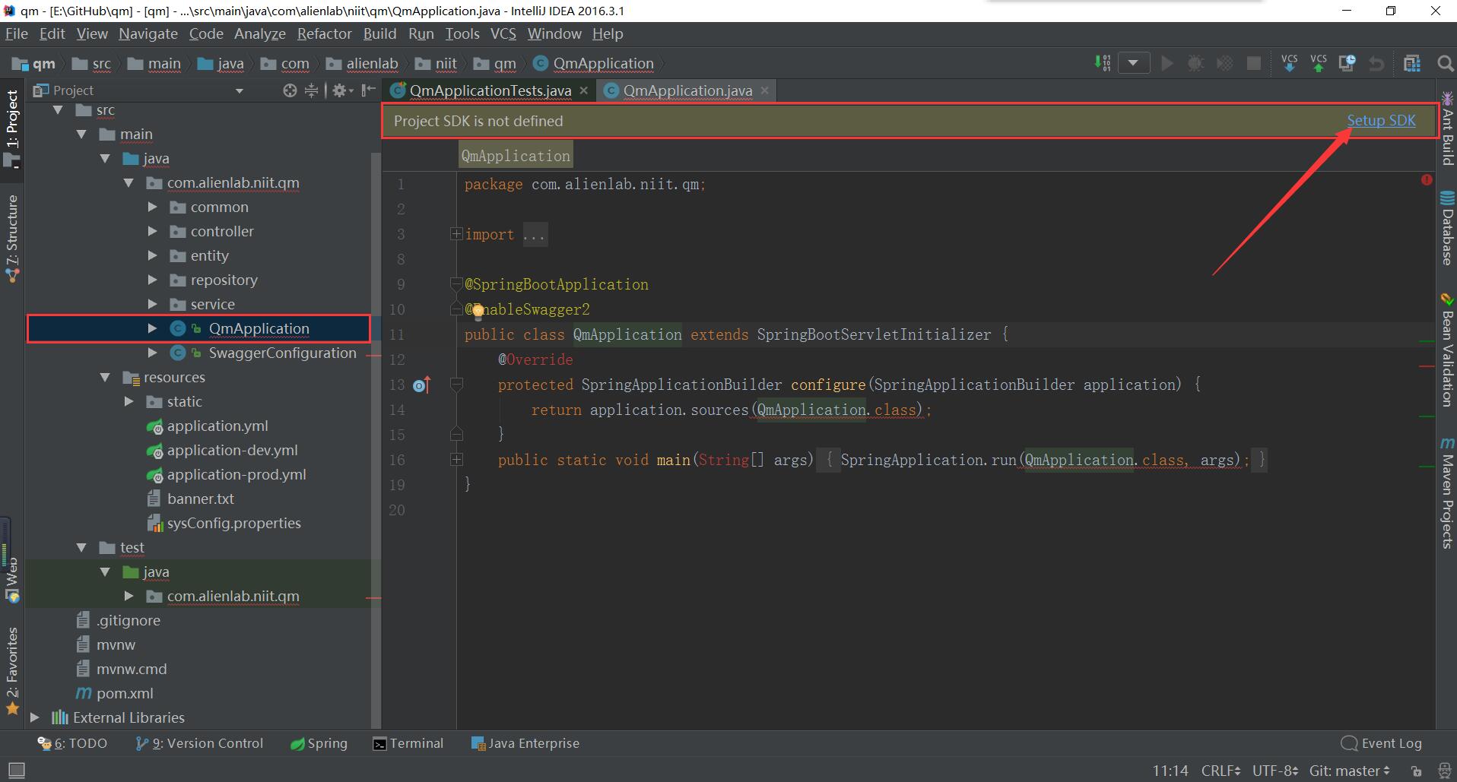Select pom.xml in project tree
Viewport: 1457px width, 782px height.
125,693
